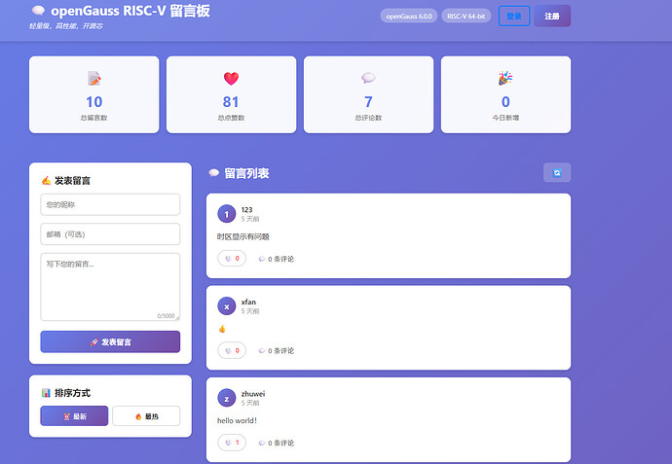Image resolution: width=672 pixels, height=464 pixels.
Task: Click the avatar of user zhuwei
Action: [x=227, y=398]
